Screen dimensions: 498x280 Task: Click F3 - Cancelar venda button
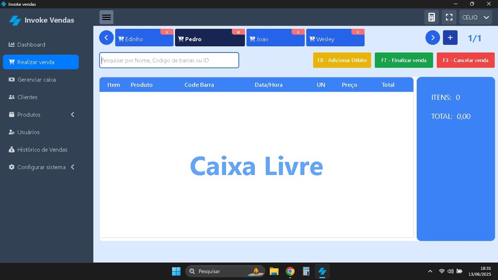(x=466, y=60)
